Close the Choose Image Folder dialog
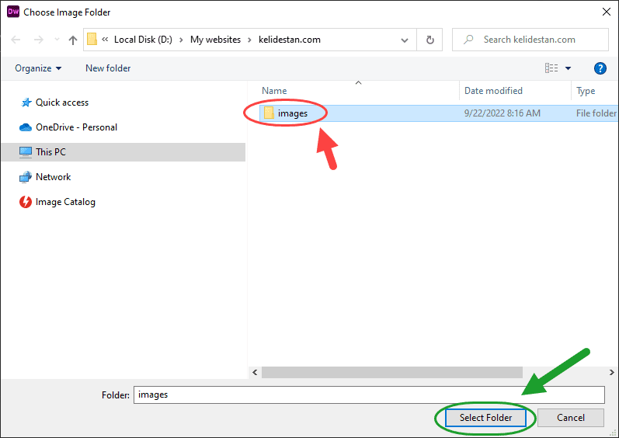Image resolution: width=619 pixels, height=438 pixels. coord(607,12)
